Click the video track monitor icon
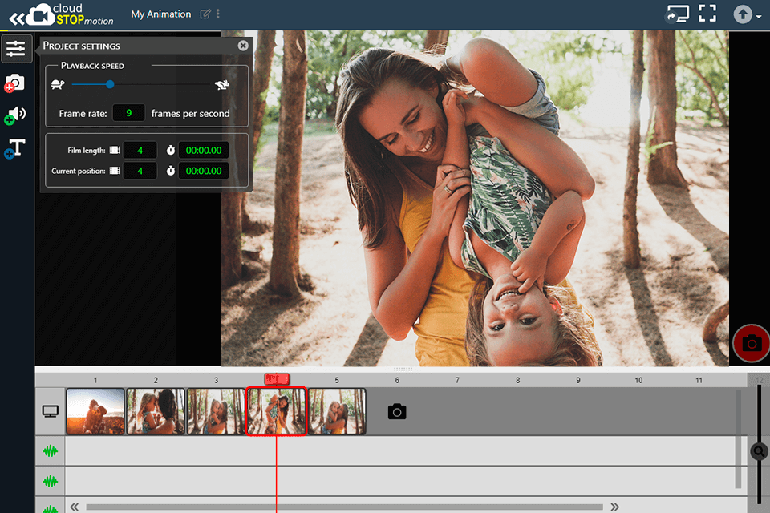Image resolution: width=770 pixels, height=513 pixels. pyautogui.click(x=51, y=412)
